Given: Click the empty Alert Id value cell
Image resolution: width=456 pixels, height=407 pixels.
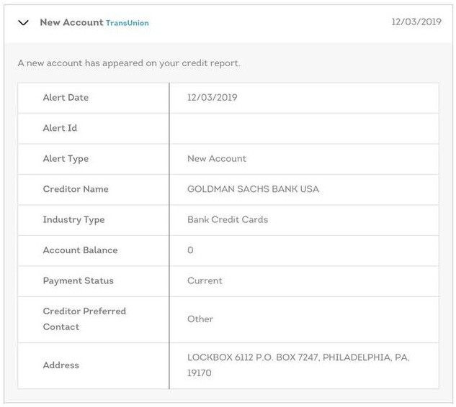Looking at the screenshot, I should point(304,129).
